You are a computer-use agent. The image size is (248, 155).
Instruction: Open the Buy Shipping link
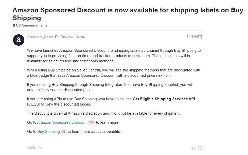pyautogui.click(x=48, y=132)
